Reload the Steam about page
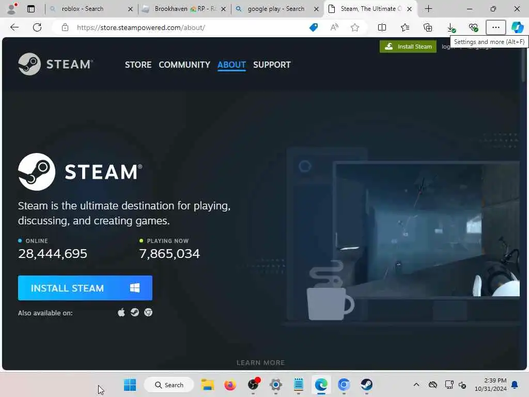 click(37, 27)
